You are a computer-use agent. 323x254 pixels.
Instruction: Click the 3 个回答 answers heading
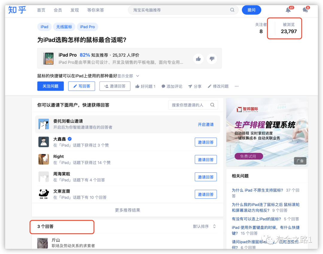pyautogui.click(x=45, y=227)
